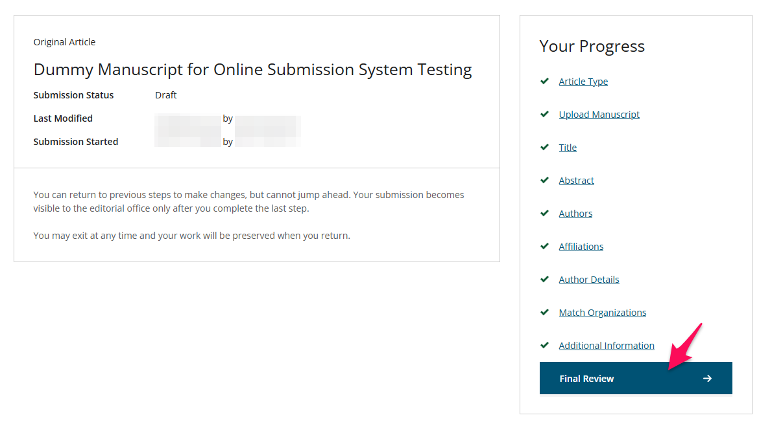Screen dimensions: 759x424
Task: Return to the Abstract step
Action: pos(577,181)
